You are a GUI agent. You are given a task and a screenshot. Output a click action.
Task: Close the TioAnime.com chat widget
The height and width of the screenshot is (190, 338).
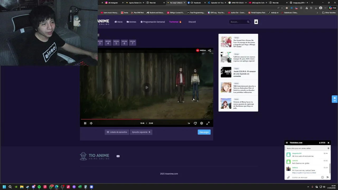pyautogui.click(x=328, y=143)
